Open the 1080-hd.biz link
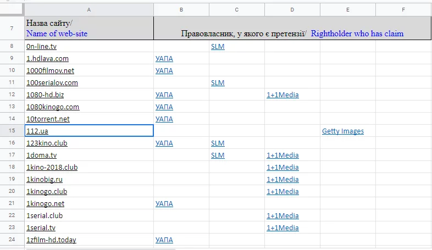Screen dimensions: 432x250 point(45,95)
